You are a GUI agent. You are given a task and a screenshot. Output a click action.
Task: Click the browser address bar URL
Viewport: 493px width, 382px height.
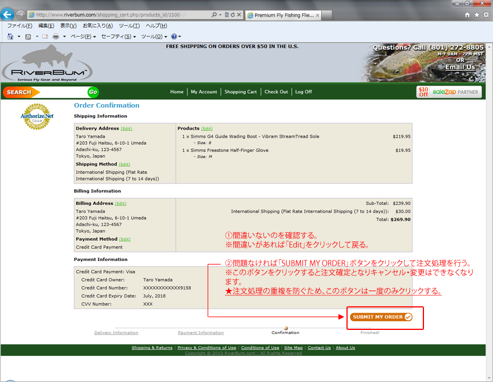tap(108, 14)
